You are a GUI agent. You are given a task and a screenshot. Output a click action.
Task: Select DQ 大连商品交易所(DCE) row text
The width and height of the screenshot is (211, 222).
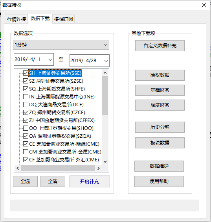[56, 104]
